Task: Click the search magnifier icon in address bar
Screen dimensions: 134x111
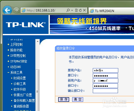Action: click(68, 10)
